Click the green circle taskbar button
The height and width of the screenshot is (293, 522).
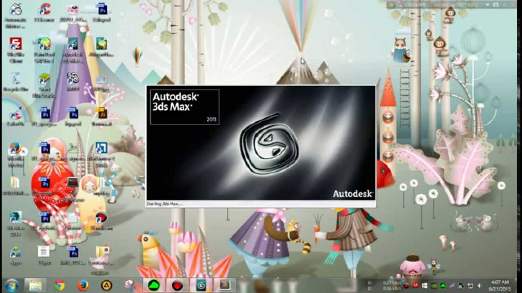click(x=153, y=285)
